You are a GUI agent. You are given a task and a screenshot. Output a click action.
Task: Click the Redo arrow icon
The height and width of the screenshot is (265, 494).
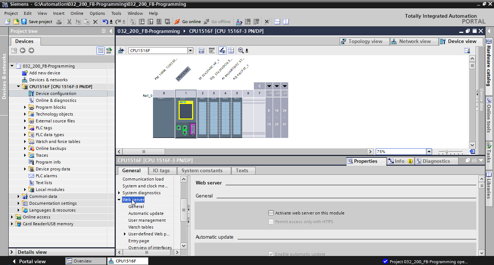[118, 22]
